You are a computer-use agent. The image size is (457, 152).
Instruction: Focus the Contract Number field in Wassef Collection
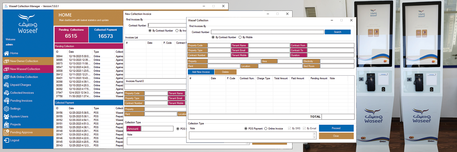point(267,32)
